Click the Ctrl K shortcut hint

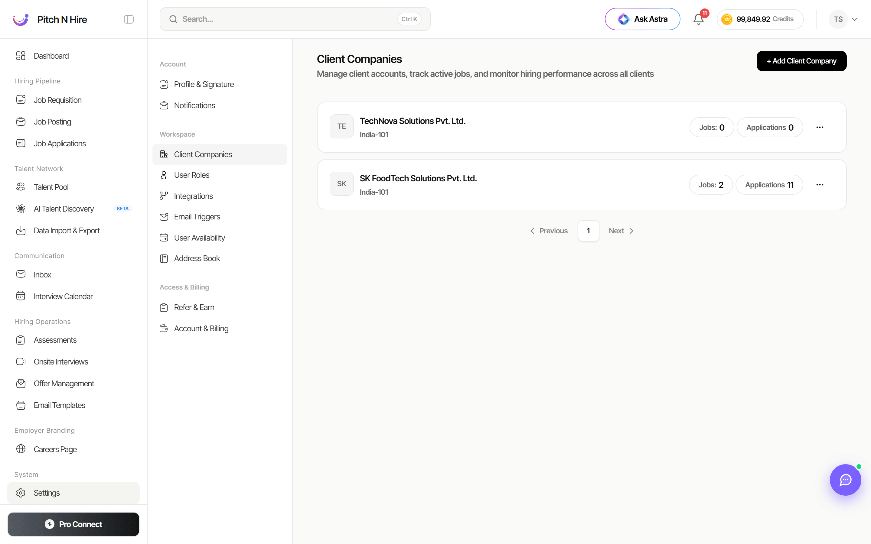tap(409, 19)
